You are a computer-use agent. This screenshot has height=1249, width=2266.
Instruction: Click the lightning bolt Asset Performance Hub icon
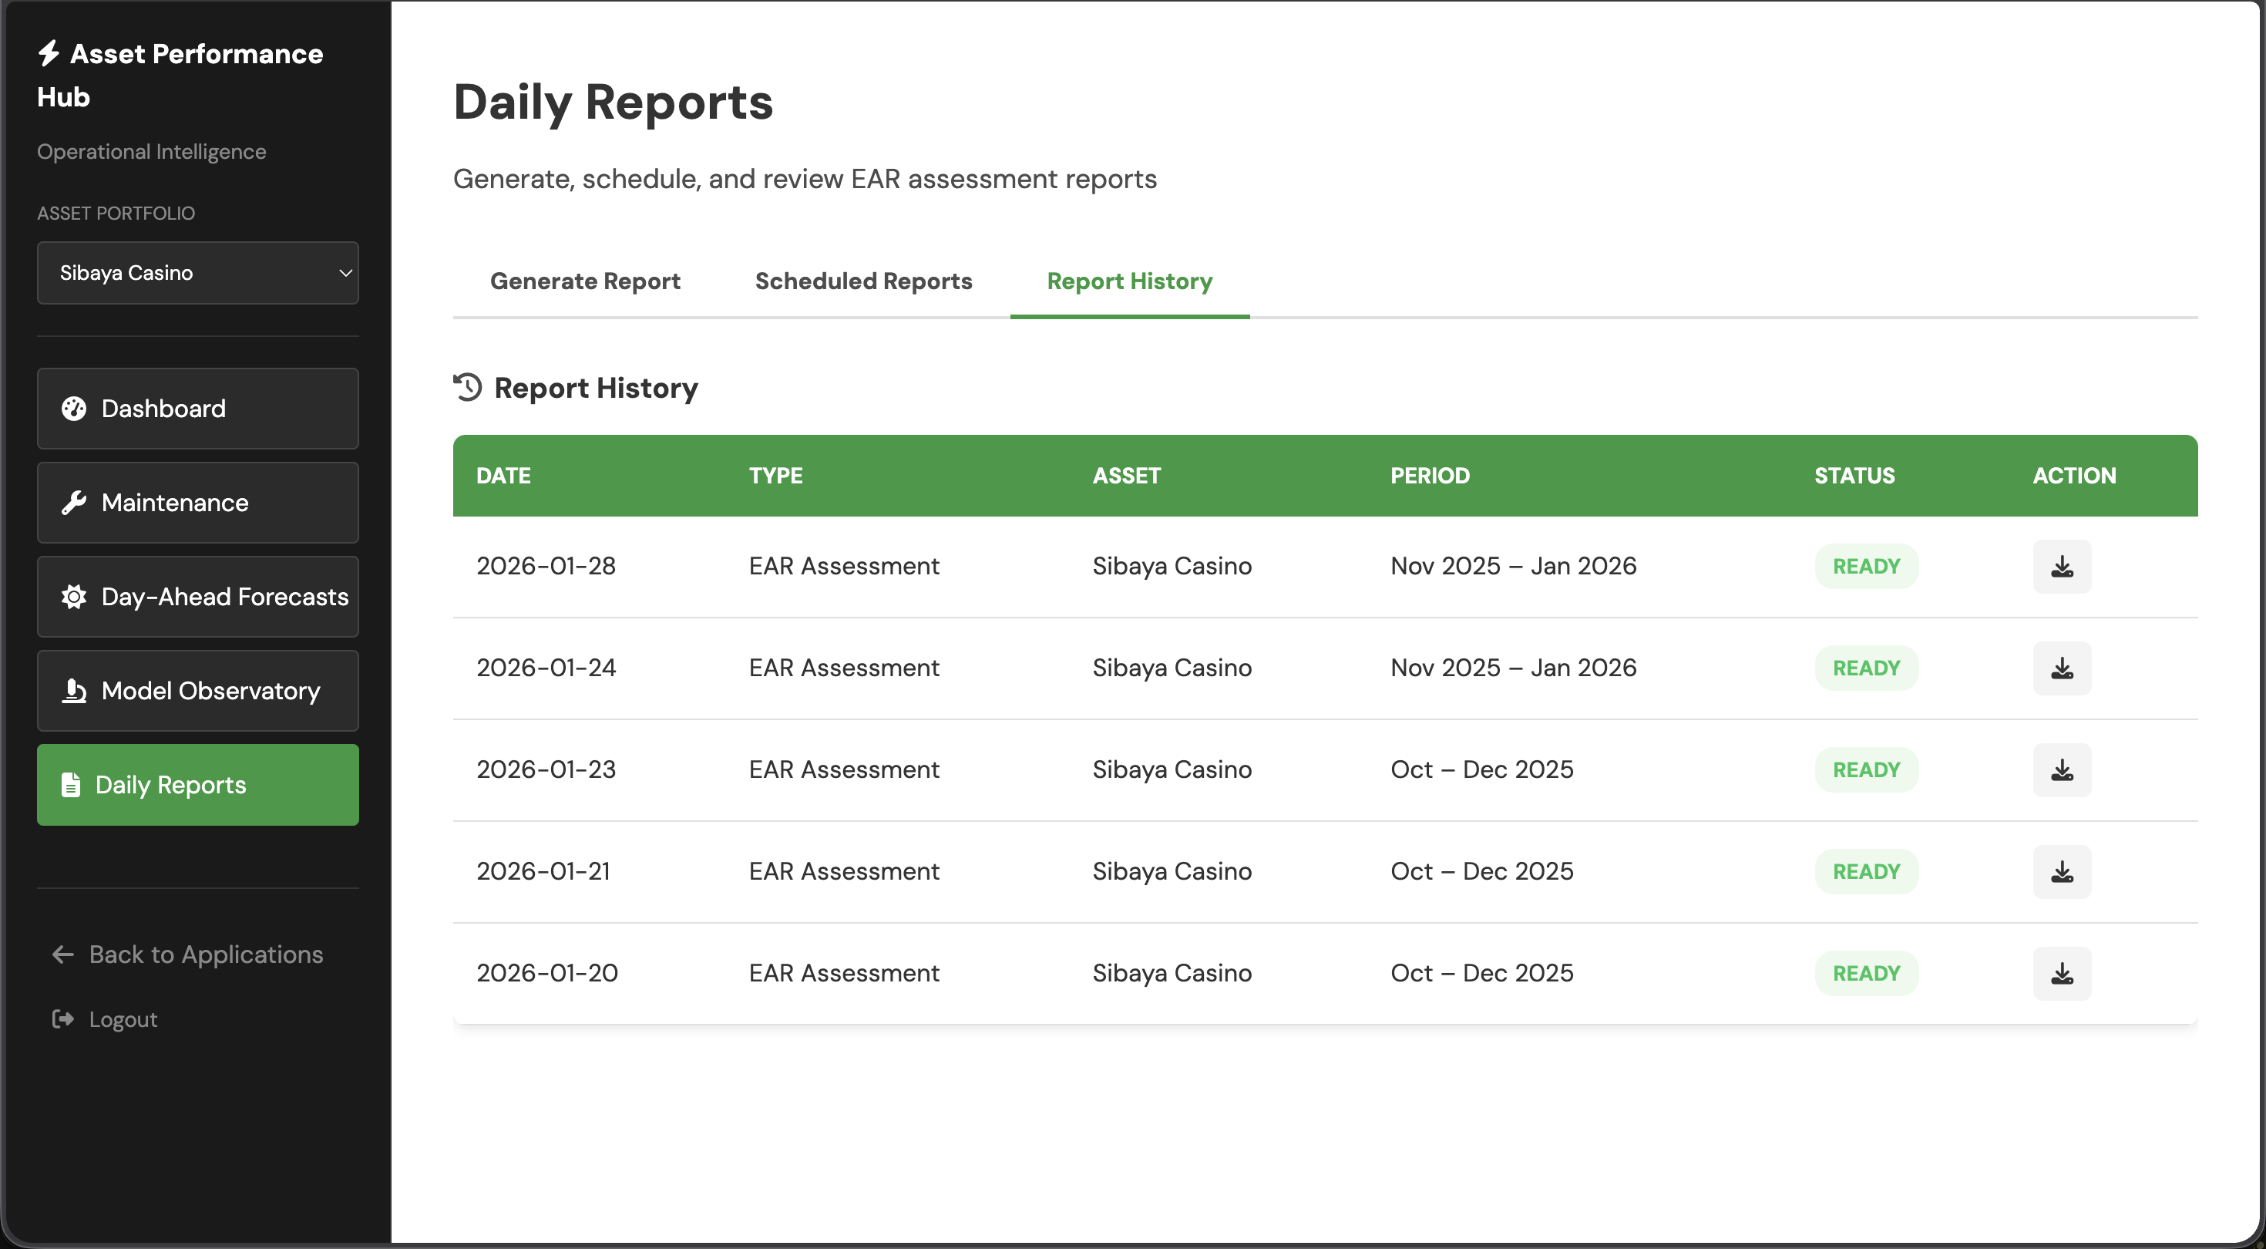pyautogui.click(x=49, y=52)
